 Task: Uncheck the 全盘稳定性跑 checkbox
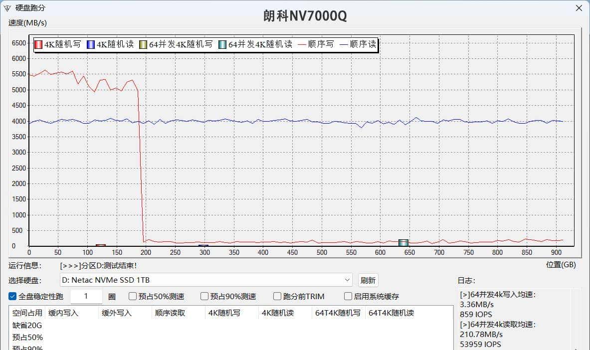[13, 296]
